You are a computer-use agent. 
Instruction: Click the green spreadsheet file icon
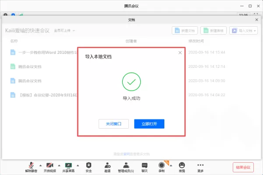point(13,66)
